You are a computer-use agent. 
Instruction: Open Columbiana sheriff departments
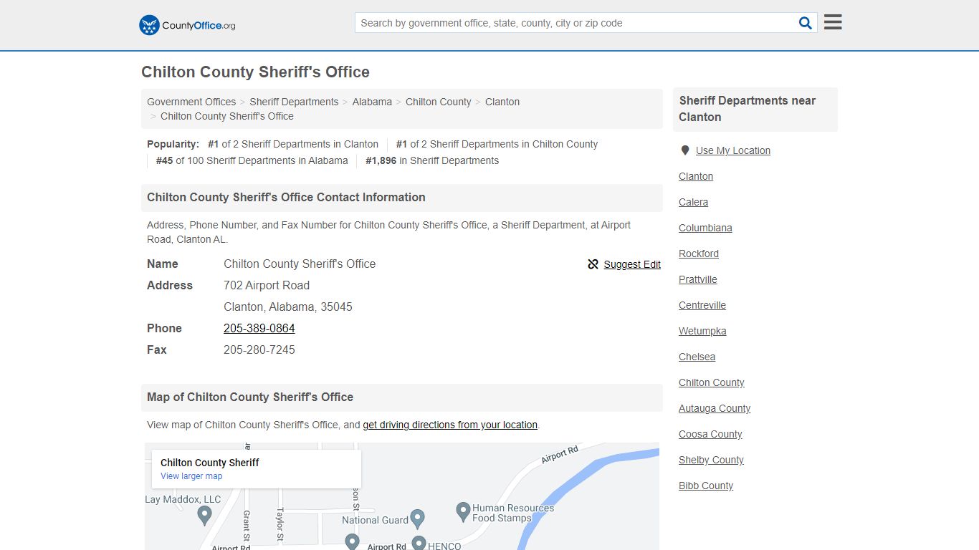(706, 228)
